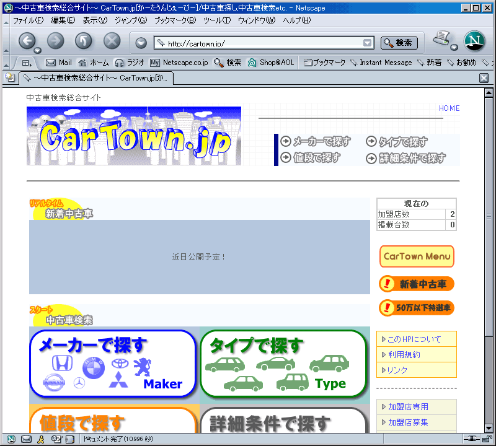
Task: Click the Print icon
Action: coord(441,38)
